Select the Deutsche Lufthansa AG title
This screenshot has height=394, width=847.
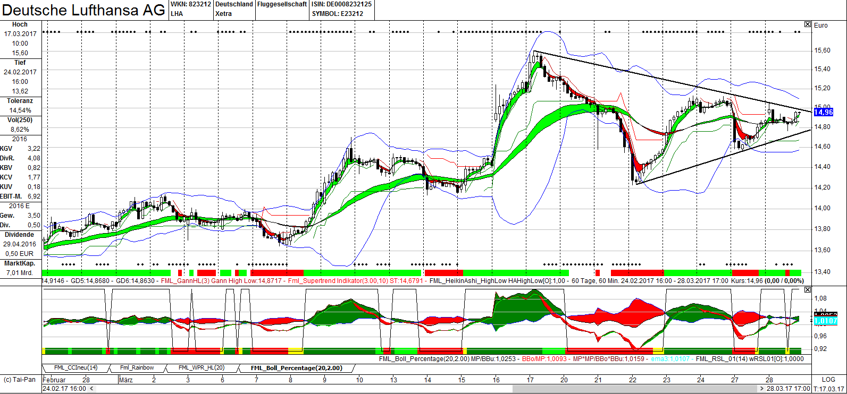pos(83,10)
